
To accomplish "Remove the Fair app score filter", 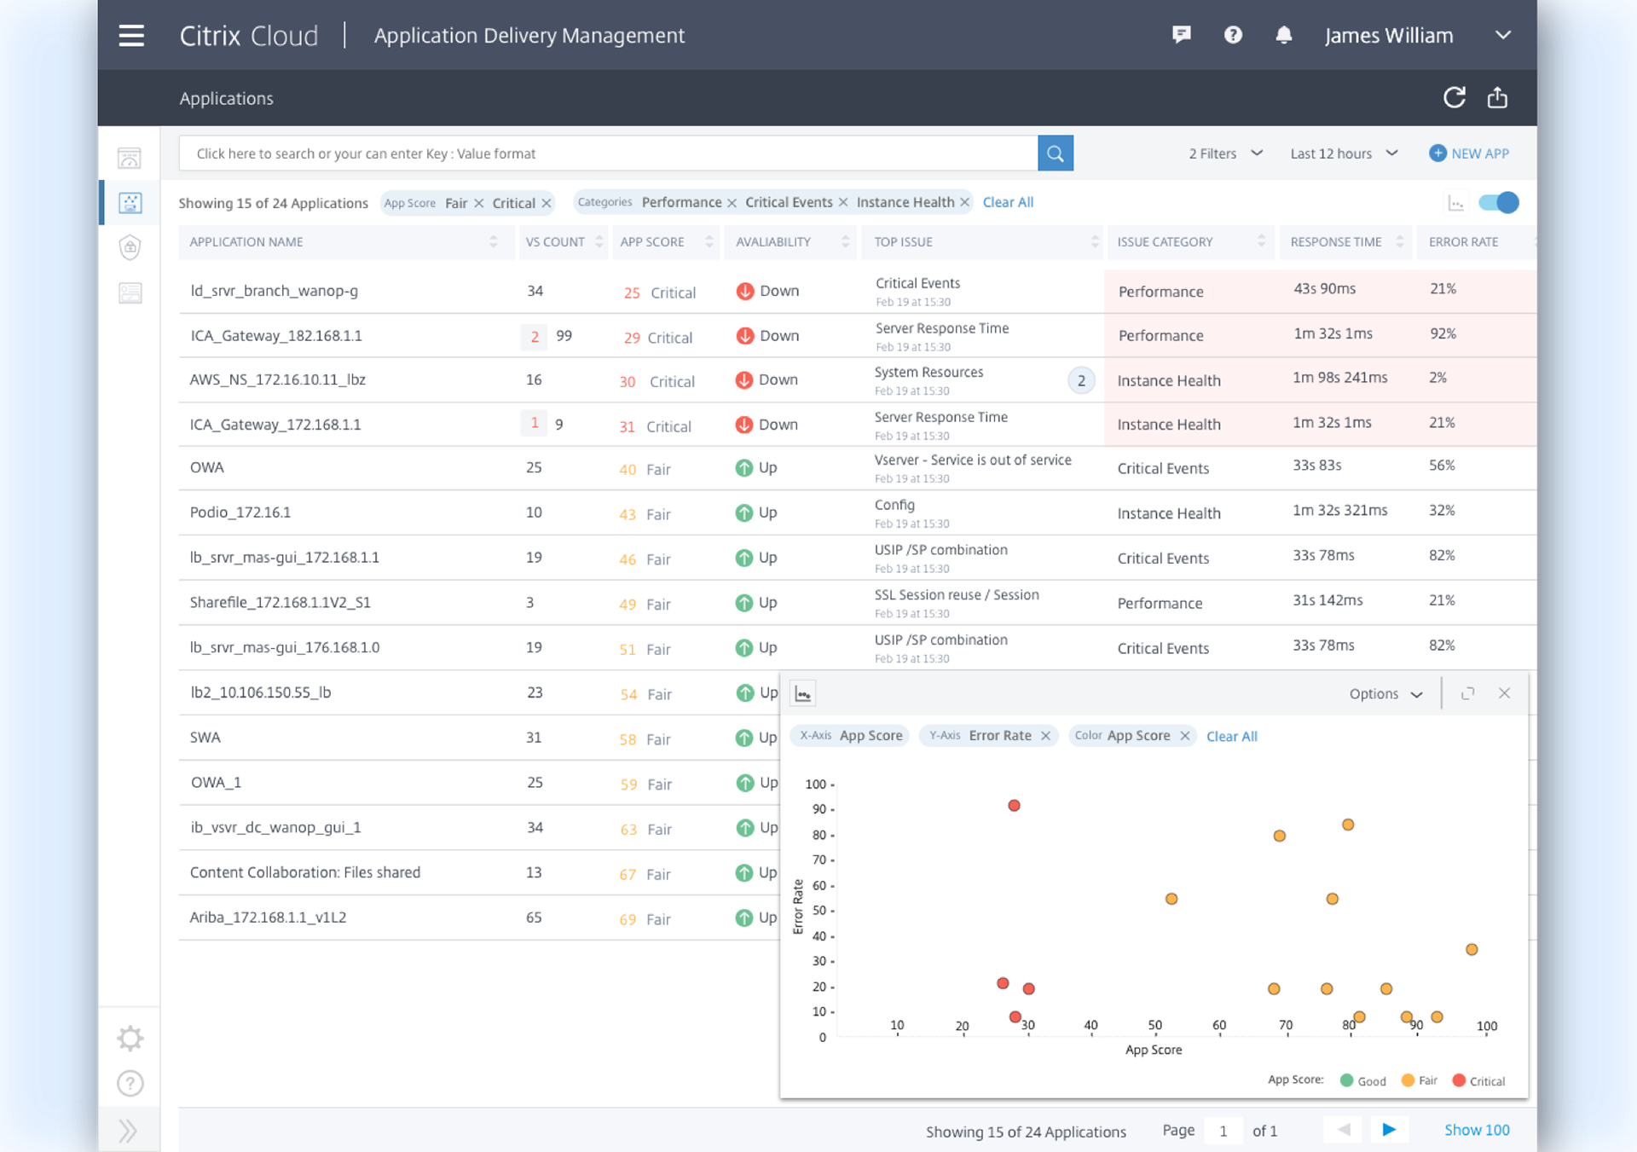I will point(479,203).
